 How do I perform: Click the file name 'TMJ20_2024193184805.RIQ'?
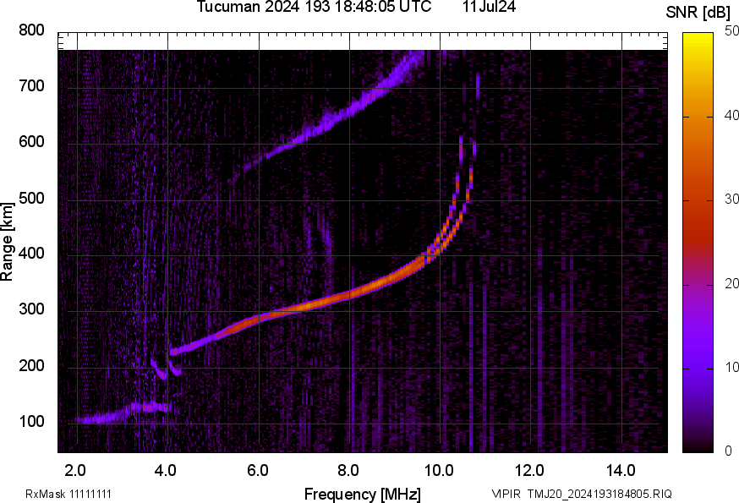(x=599, y=494)
